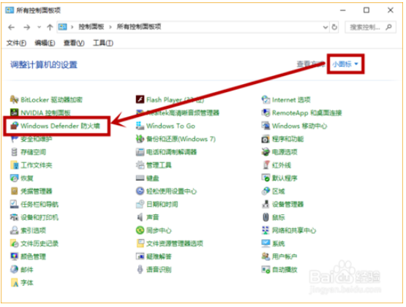The image size is (406, 307).
Task: Click the 恢复 icon
Action: tap(14, 178)
